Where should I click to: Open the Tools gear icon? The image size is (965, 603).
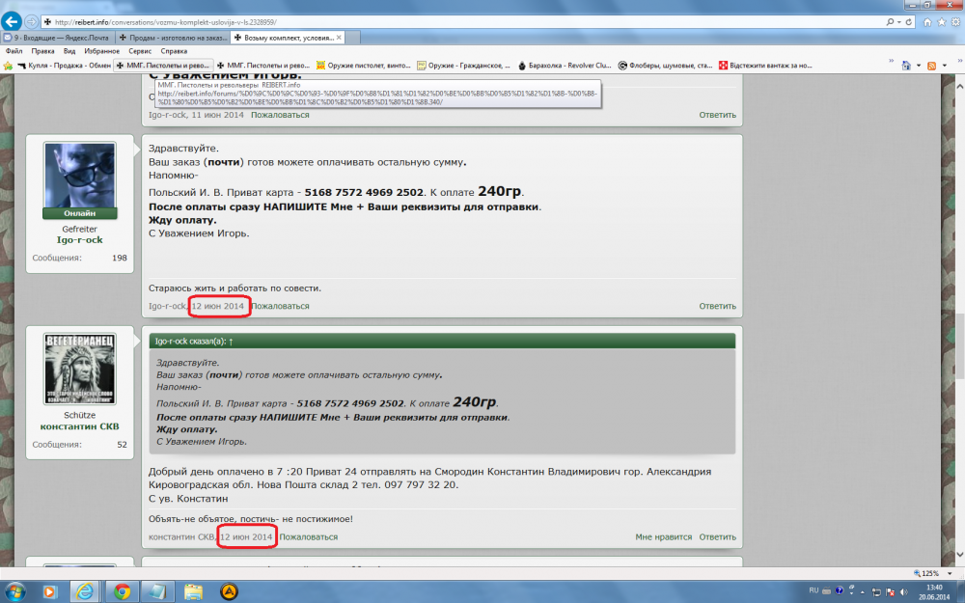955,22
